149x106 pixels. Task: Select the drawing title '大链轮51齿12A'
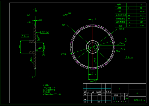[139, 100]
